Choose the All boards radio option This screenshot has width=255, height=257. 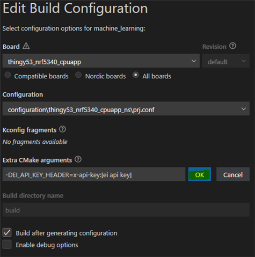136,75
